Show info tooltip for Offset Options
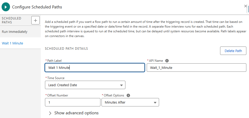The image size is (249, 118). tap(128, 95)
